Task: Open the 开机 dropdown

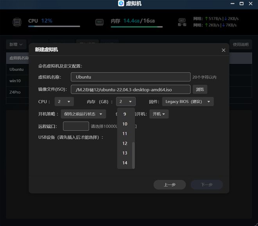Action: 159,114
